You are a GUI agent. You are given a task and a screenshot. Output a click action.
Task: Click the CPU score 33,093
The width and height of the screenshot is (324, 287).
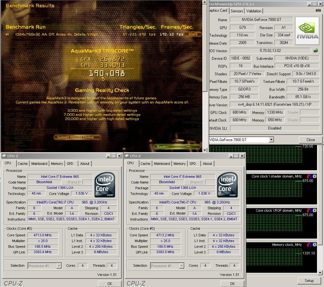tap(113, 65)
